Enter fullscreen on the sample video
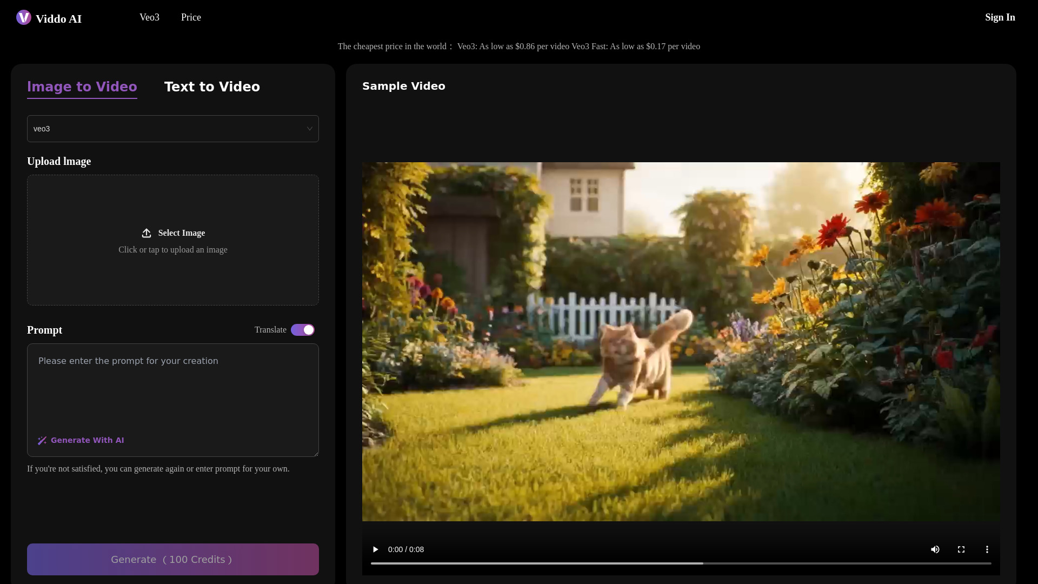1038x584 pixels. coord(961,549)
